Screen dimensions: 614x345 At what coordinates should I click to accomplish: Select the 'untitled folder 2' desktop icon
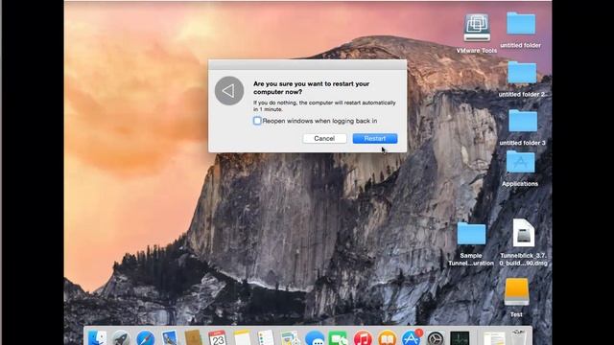(522, 73)
